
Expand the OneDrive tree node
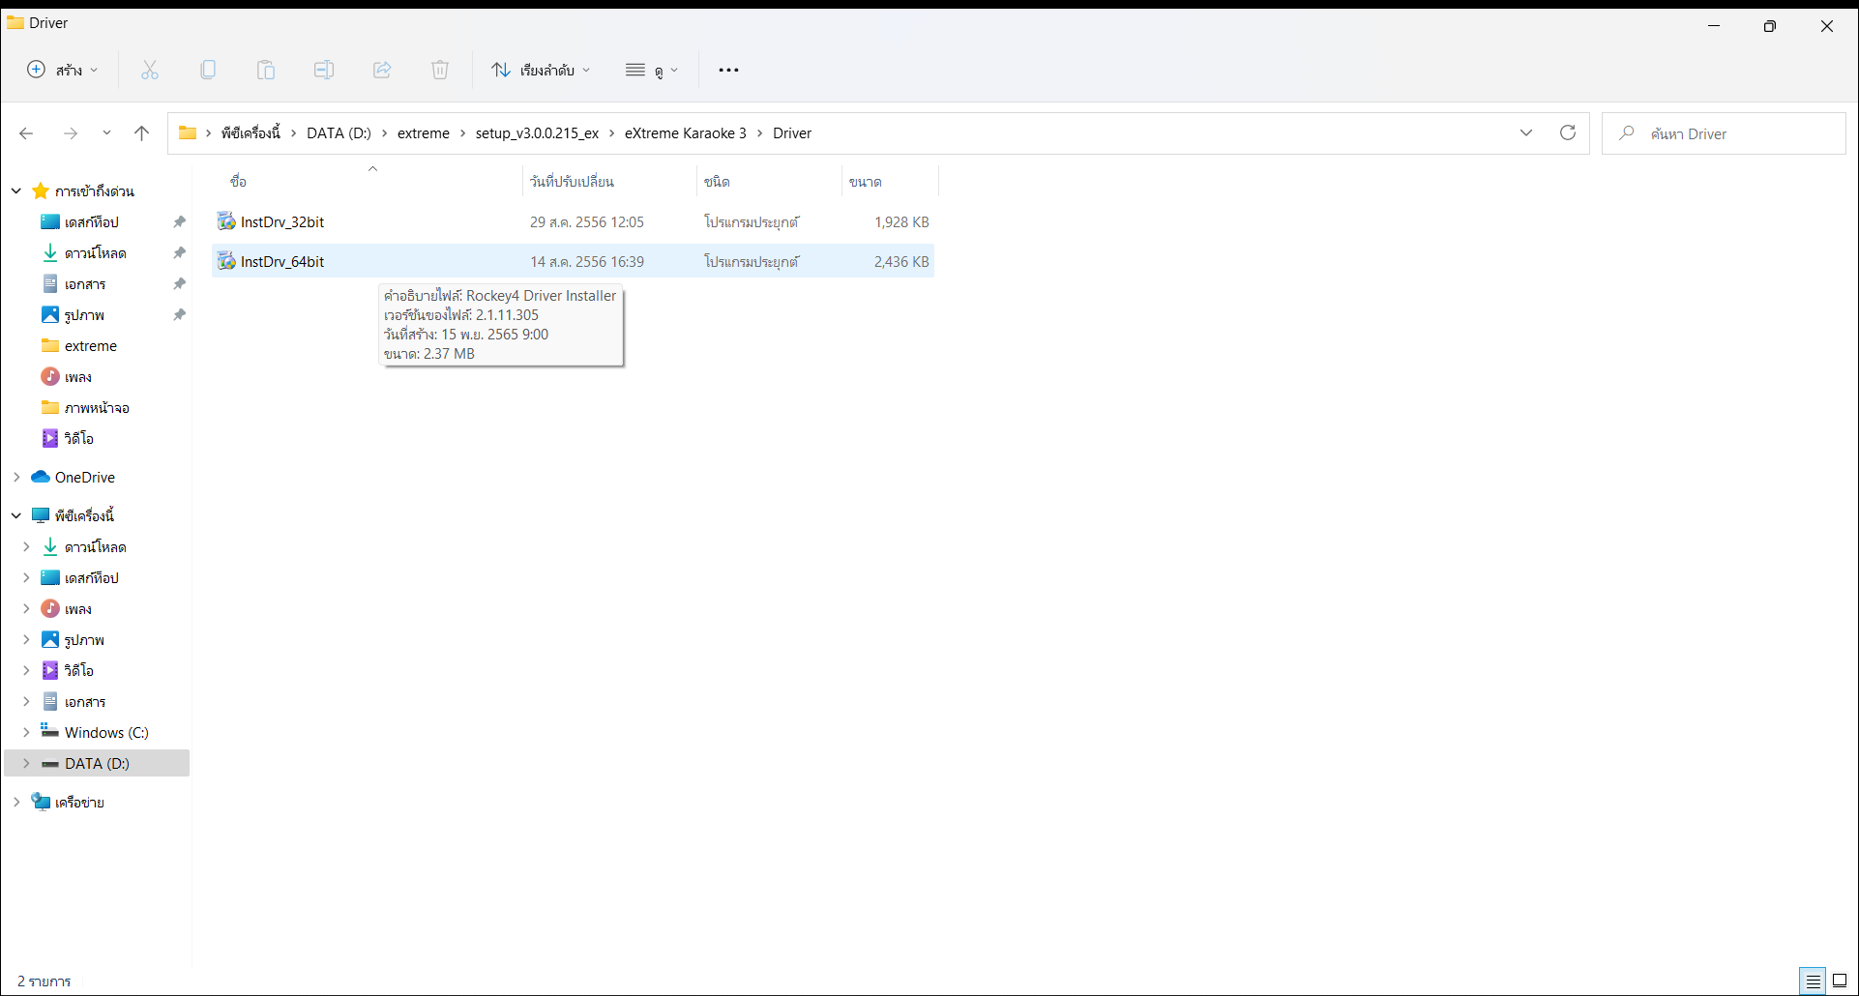coord(16,477)
